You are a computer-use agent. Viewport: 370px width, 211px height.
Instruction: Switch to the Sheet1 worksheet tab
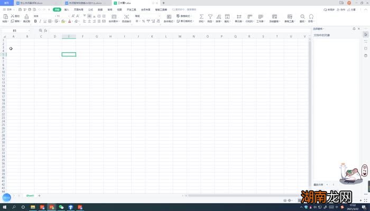coord(30,196)
